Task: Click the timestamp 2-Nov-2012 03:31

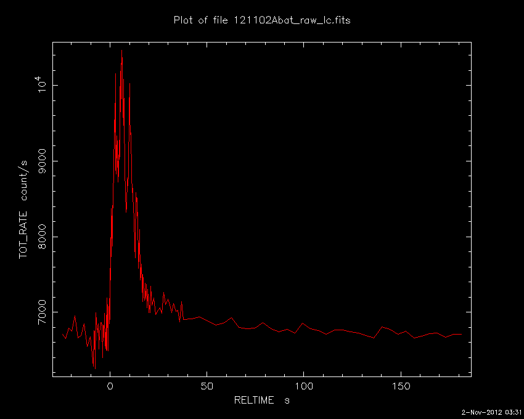Action: [491, 412]
